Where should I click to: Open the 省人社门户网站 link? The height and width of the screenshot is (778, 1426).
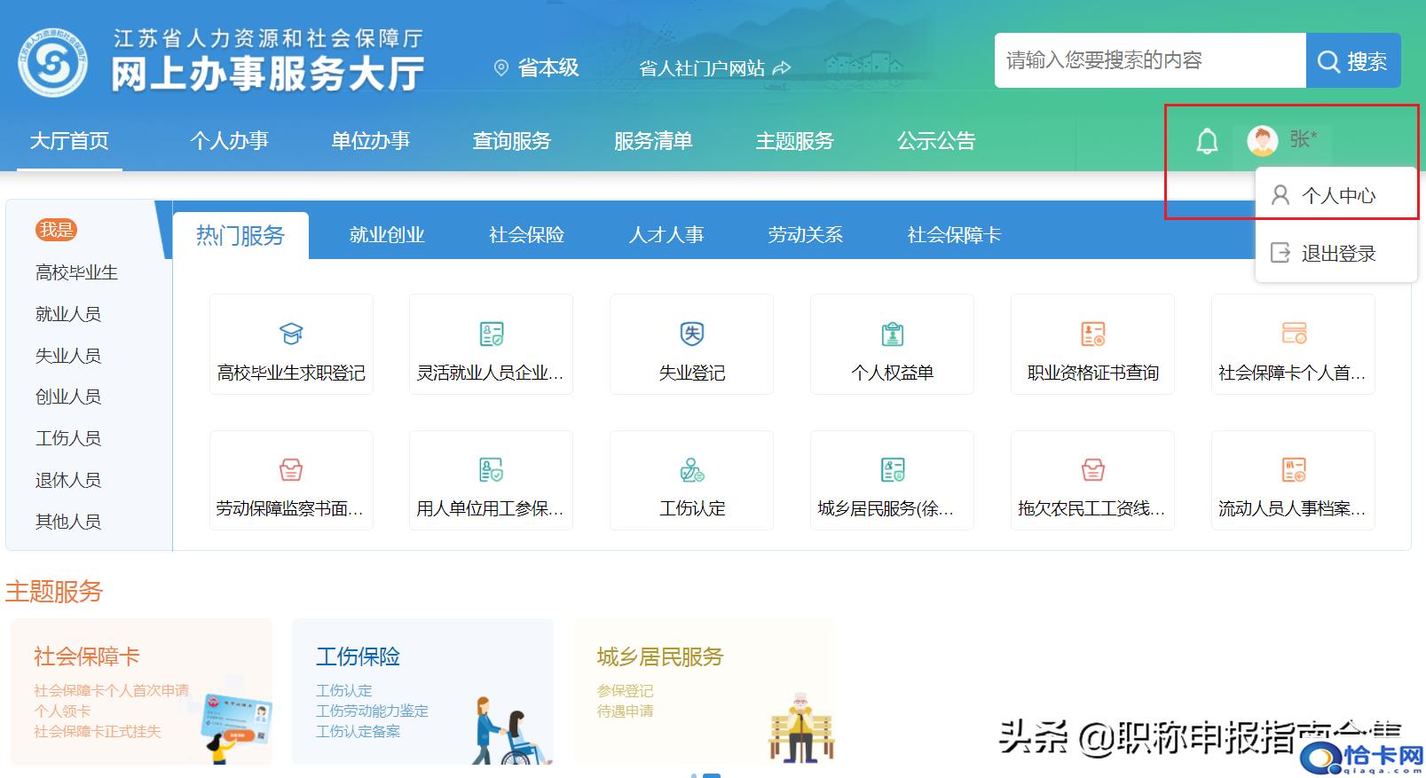[x=713, y=68]
